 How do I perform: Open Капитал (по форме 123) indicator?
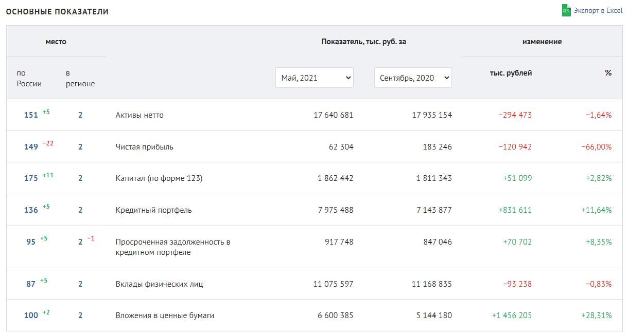[159, 178]
